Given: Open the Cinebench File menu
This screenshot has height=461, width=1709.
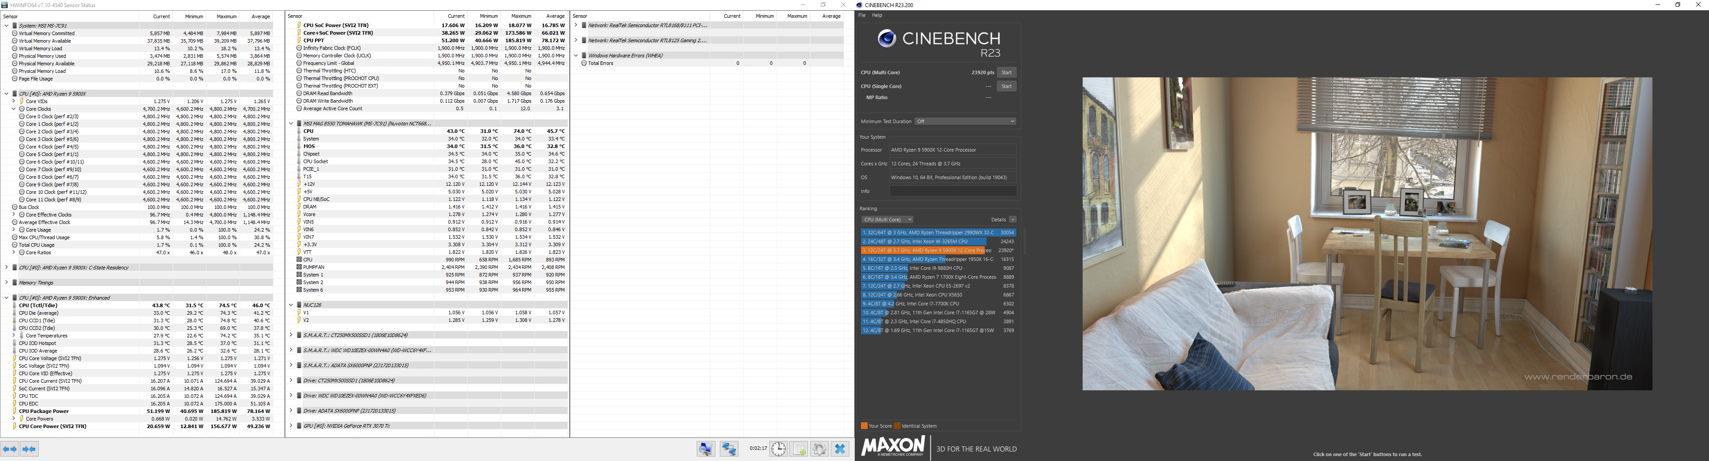Looking at the screenshot, I should [862, 15].
